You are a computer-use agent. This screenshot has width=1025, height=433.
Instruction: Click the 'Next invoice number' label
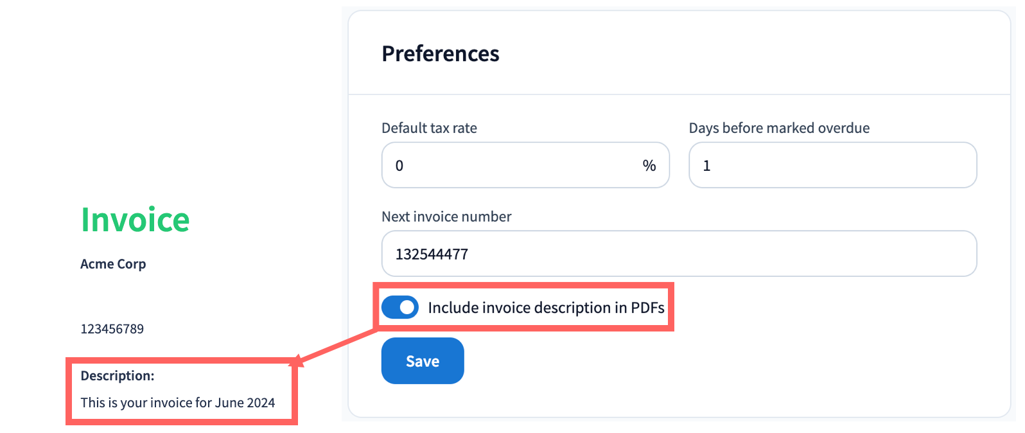point(446,217)
